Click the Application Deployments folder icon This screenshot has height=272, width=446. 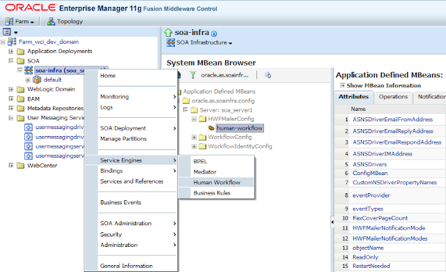pos(20,52)
